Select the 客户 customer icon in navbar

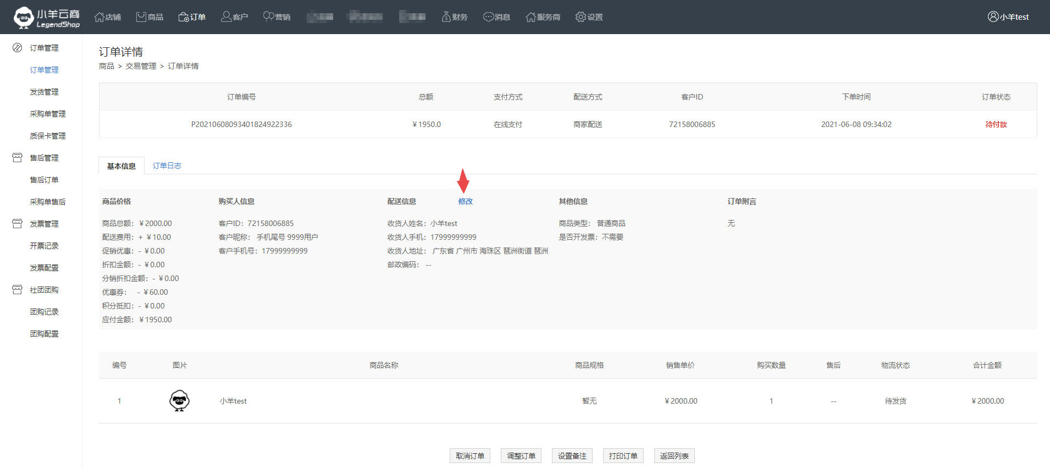point(226,17)
